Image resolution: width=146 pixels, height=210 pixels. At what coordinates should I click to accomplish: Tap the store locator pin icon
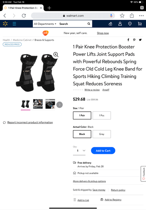point(130,24)
